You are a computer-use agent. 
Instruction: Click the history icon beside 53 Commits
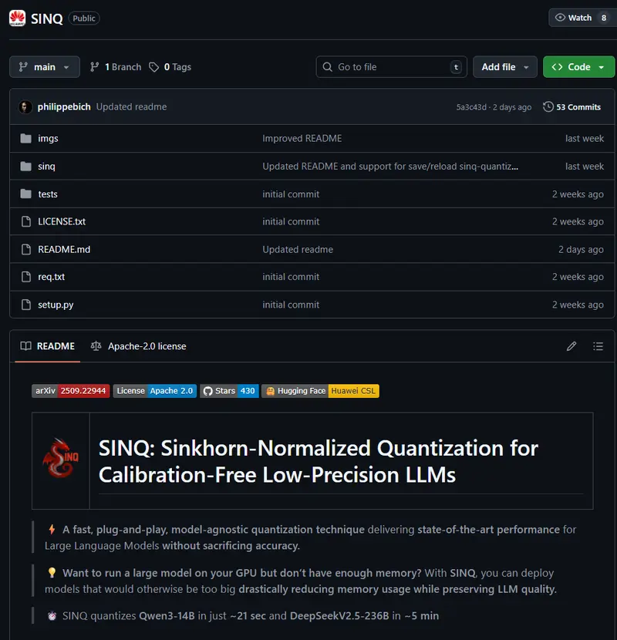548,106
